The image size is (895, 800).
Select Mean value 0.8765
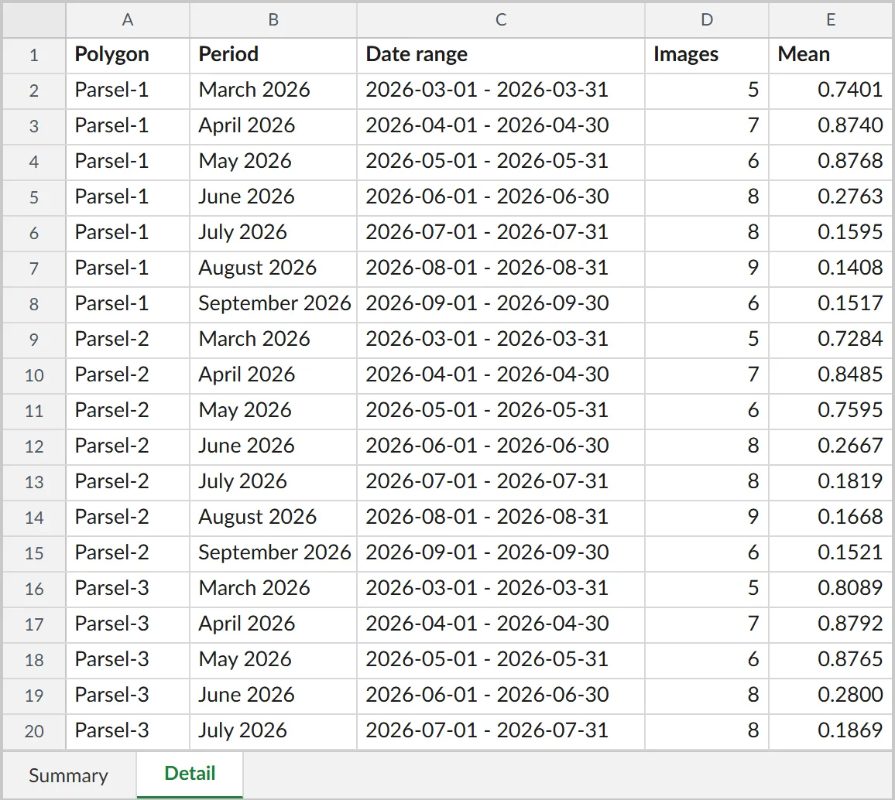pos(831,660)
